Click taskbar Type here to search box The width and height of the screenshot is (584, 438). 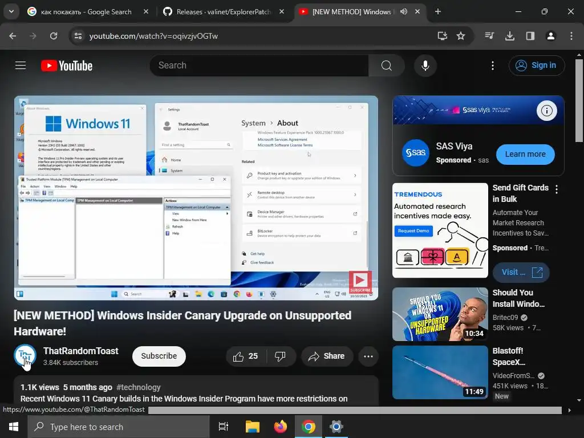coord(119,427)
